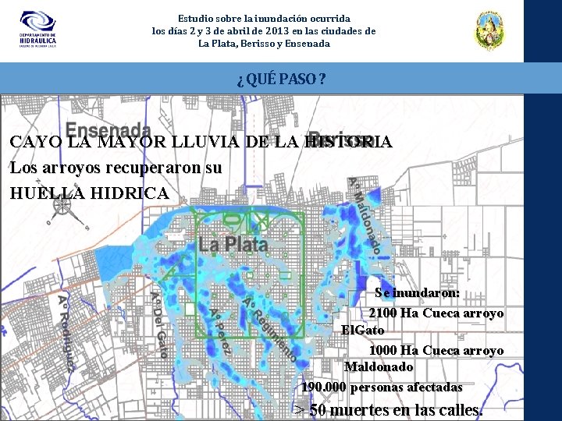Image resolution: width=562 pixels, height=421 pixels.
Task: Click the 'Aº Del Gato' stream label
Action: coord(159,325)
